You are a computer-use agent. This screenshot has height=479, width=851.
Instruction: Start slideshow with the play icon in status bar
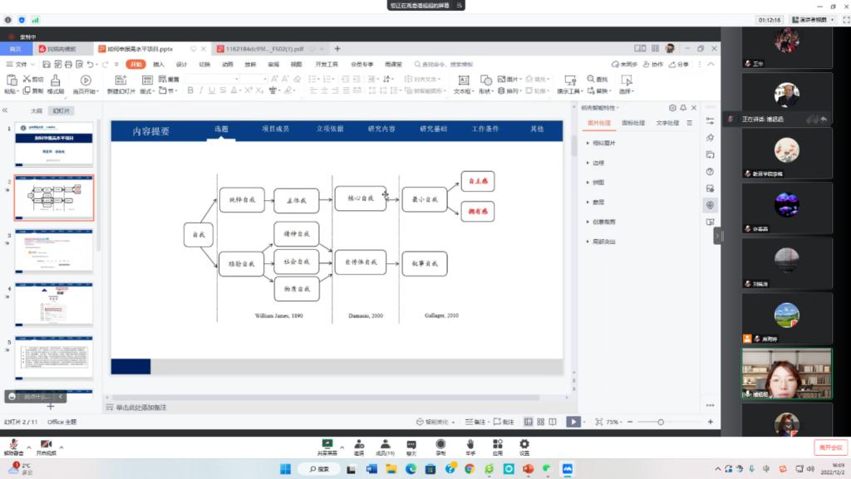click(x=573, y=422)
